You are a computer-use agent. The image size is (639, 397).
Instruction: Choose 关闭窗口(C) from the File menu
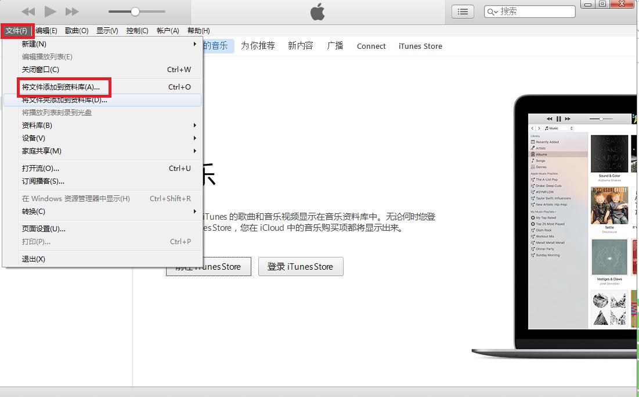coord(41,70)
